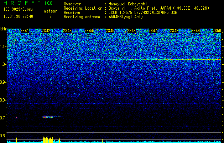Click the time marker 2345
Screen dimensions: 224x143
pos(110,31)
